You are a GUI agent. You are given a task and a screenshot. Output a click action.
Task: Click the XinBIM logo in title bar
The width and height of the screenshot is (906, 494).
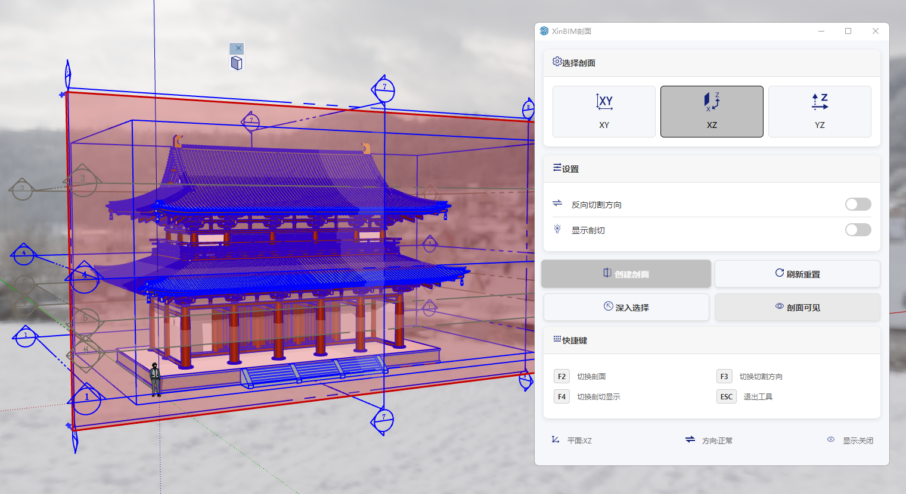pos(544,31)
